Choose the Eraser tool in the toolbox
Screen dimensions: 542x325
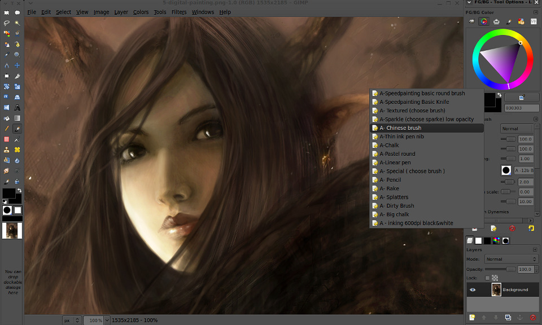tap(7, 139)
